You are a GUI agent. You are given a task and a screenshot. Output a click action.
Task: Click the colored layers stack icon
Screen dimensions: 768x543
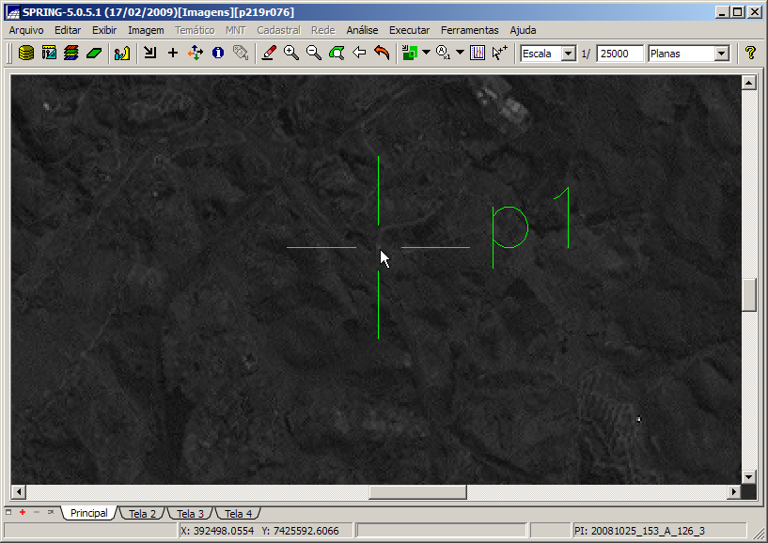[x=71, y=54]
